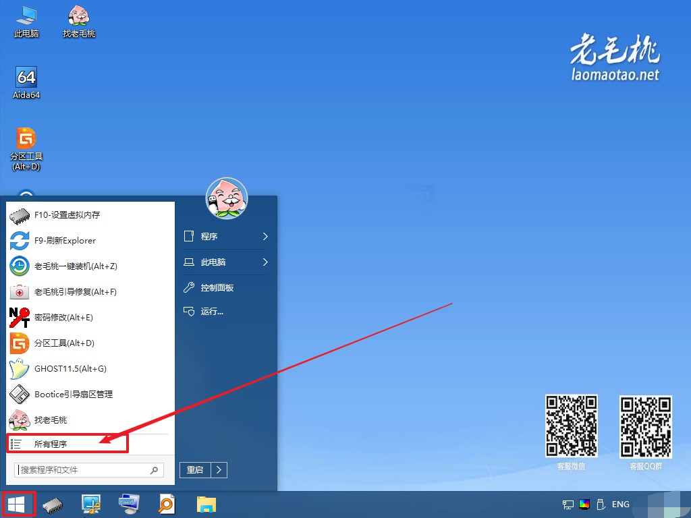Click the ghost icon for GHOST11.5

(x=20, y=369)
